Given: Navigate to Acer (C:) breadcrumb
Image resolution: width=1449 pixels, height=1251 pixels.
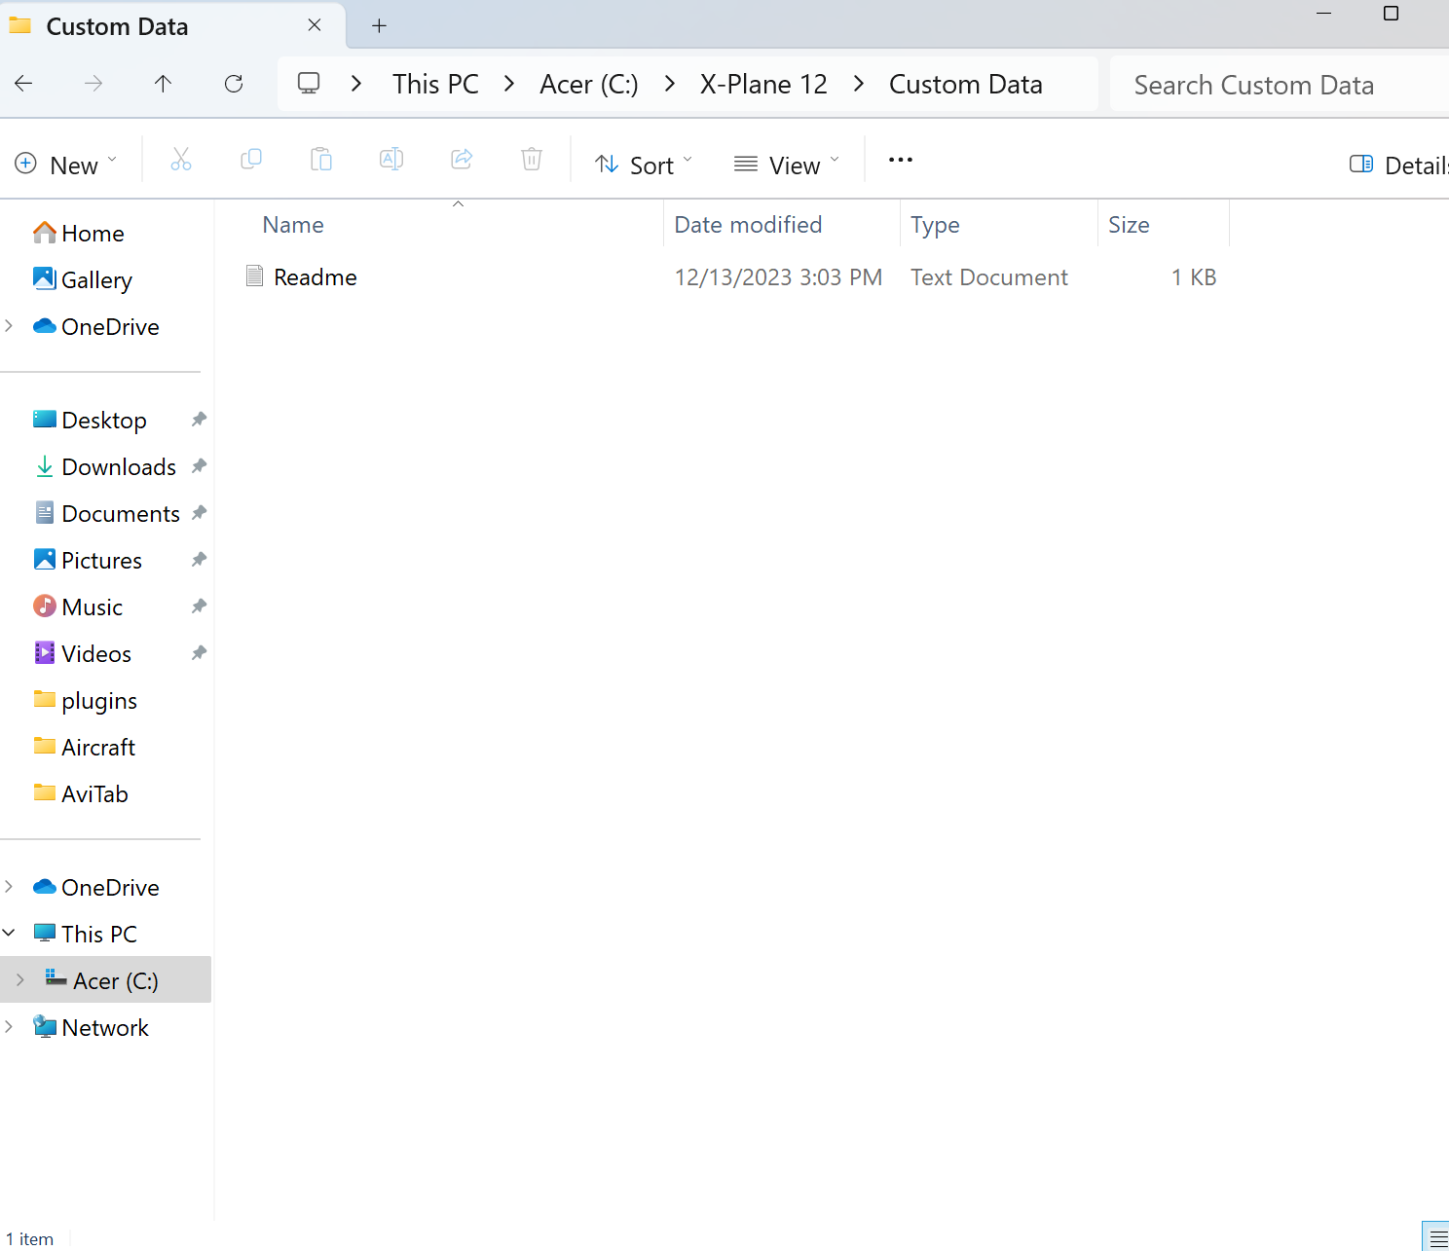Looking at the screenshot, I should pyautogui.click(x=589, y=84).
